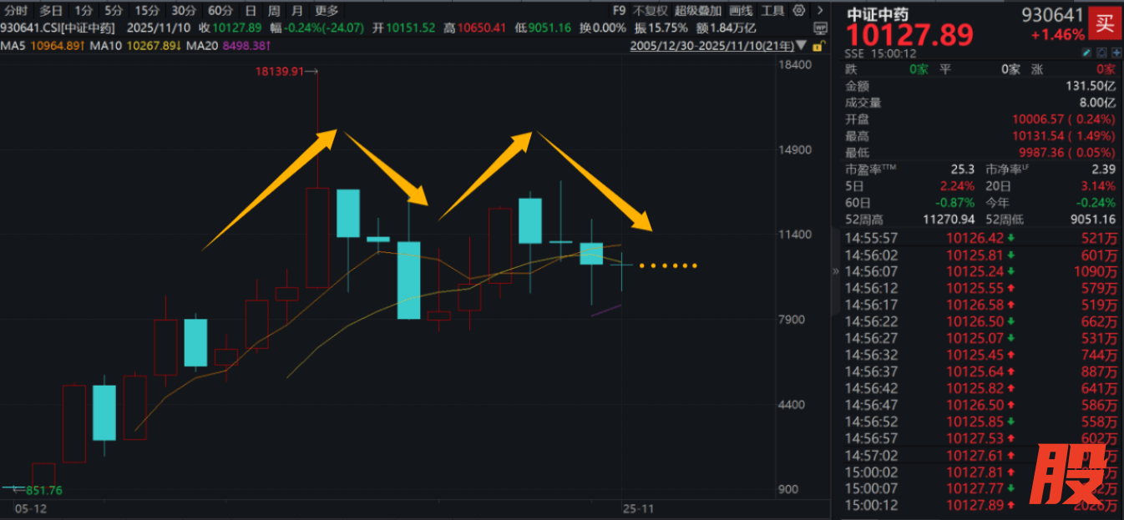Click the alert bell icon beside pencil
The height and width of the screenshot is (520, 1124).
click(x=1101, y=53)
